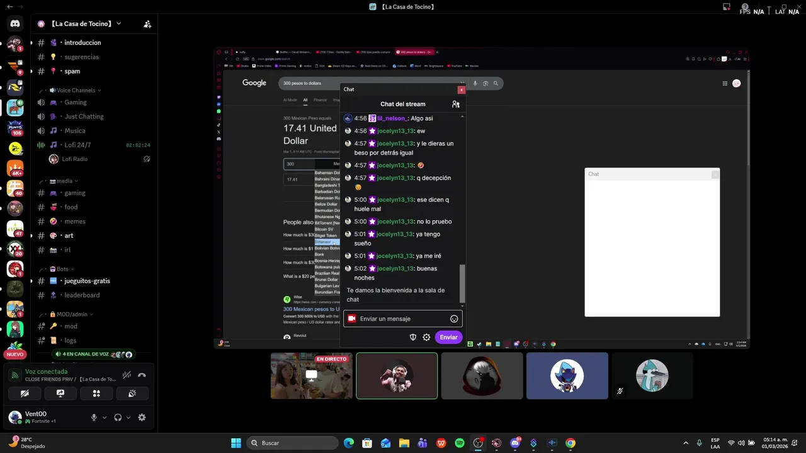This screenshot has width=806, height=453.
Task: Open Google Chrome from taskbar
Action: tap(570, 443)
